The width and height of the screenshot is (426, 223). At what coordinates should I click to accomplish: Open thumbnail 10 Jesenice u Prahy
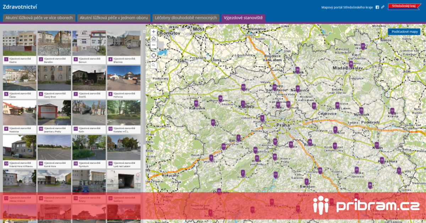[54, 117]
